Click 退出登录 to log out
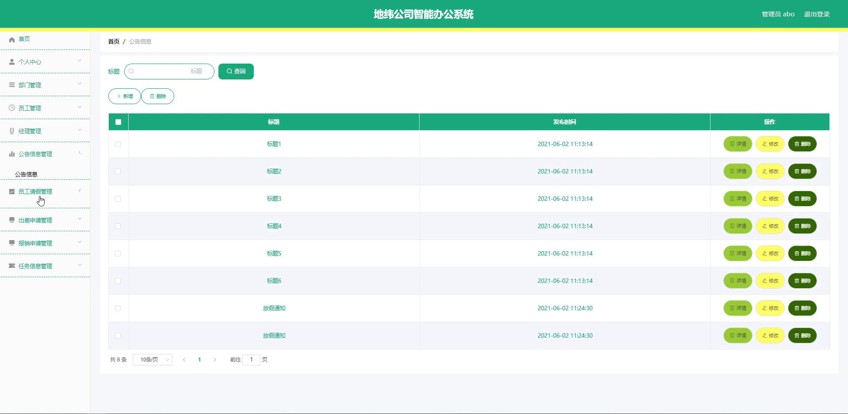The image size is (848, 414). point(817,14)
